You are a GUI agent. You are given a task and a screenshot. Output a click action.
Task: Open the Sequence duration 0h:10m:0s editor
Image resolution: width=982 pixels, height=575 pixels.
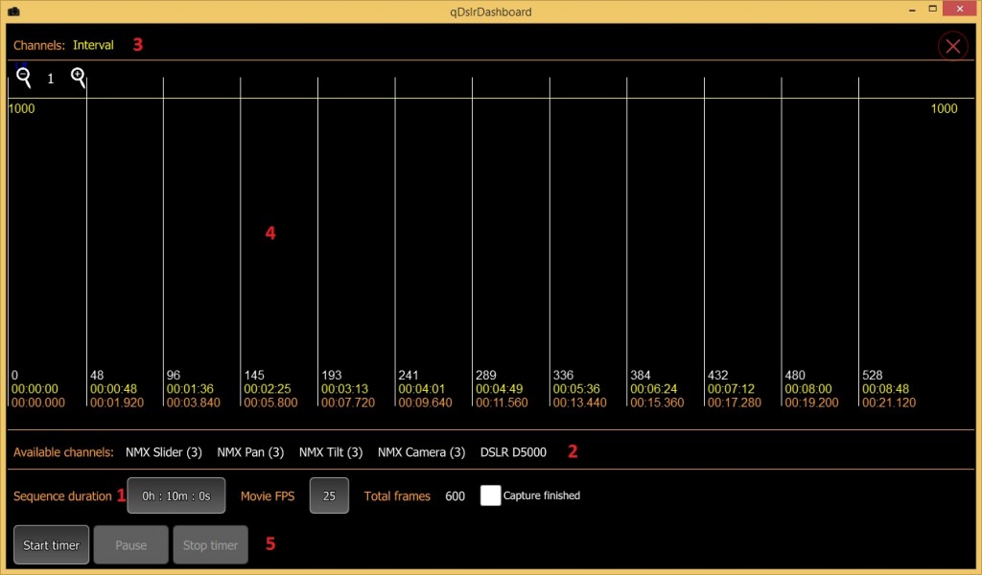[x=175, y=495]
